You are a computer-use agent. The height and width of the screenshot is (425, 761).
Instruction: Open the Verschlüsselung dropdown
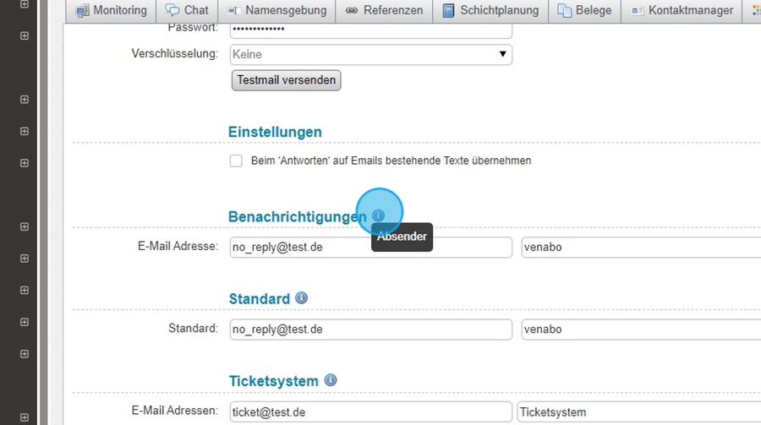371,54
